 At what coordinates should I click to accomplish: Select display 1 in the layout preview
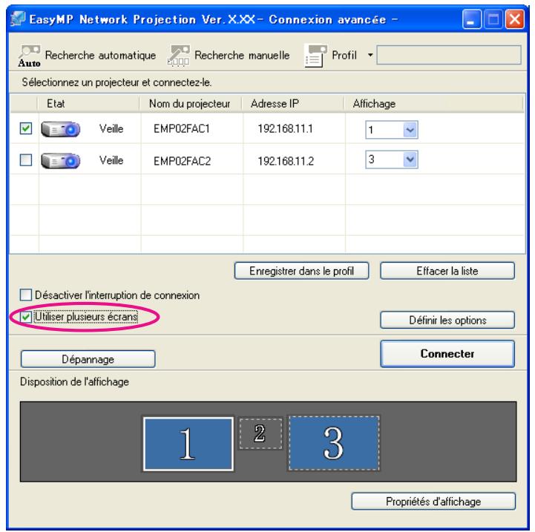point(188,444)
